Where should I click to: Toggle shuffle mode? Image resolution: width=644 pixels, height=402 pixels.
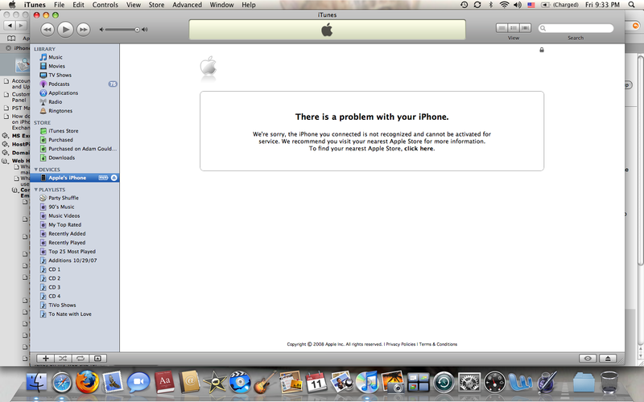63,358
